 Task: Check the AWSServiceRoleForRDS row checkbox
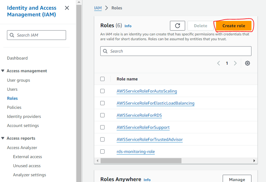(x=102, y=115)
